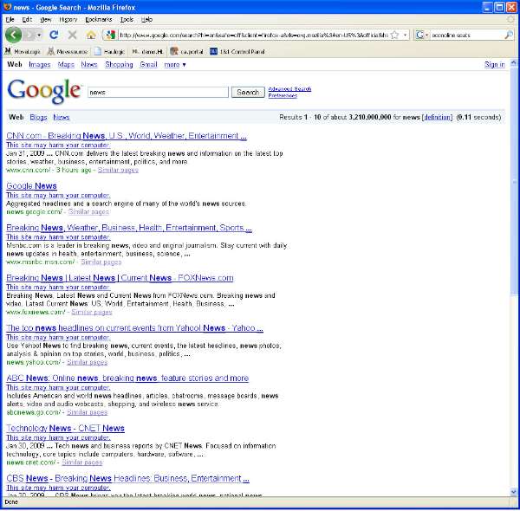
Task: Open Shopping from Google top bar
Action: point(119,64)
